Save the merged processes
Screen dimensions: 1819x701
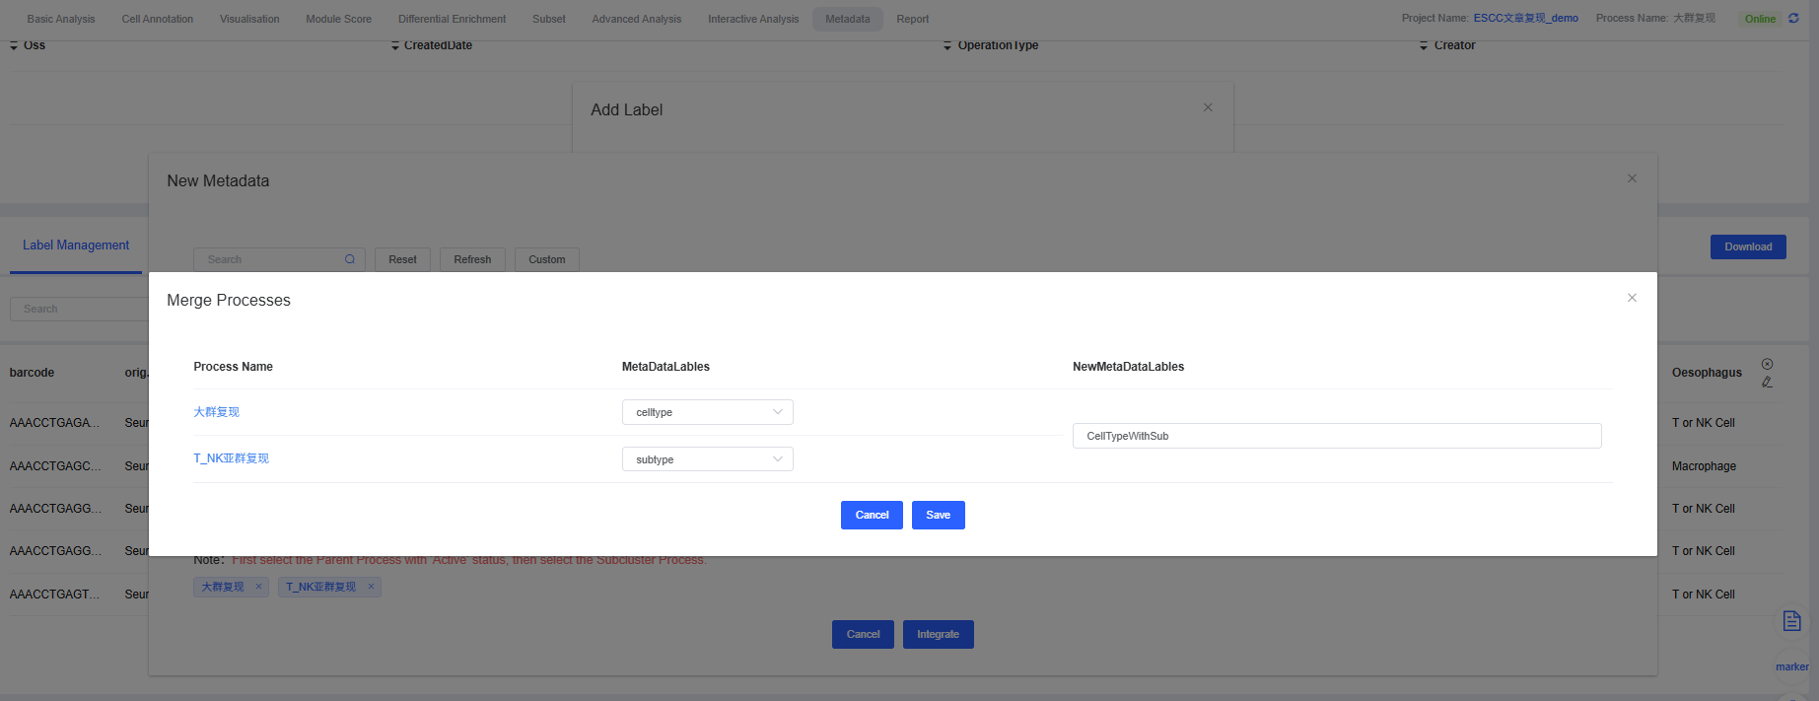[938, 515]
